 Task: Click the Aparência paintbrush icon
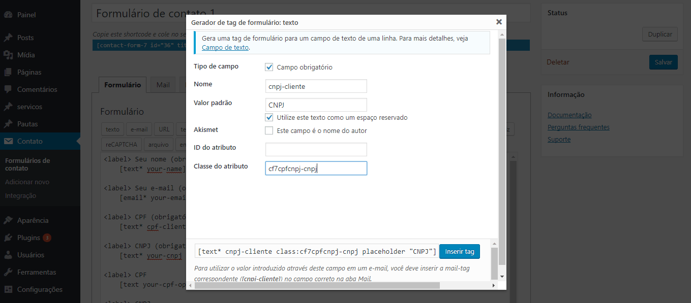pyautogui.click(x=8, y=220)
